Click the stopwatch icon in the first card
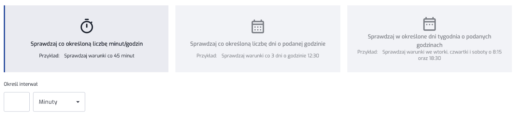This screenshot has width=516, height=117. (87, 26)
